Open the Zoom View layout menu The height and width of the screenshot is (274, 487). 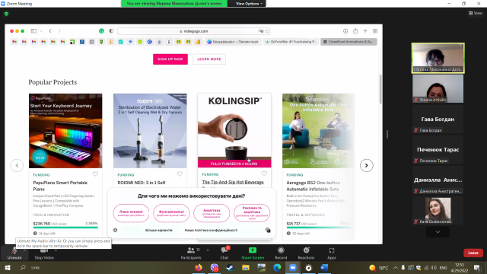tap(476, 13)
